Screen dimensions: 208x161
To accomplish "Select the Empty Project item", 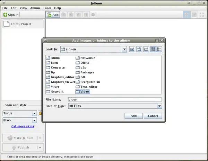I will [23, 24].
